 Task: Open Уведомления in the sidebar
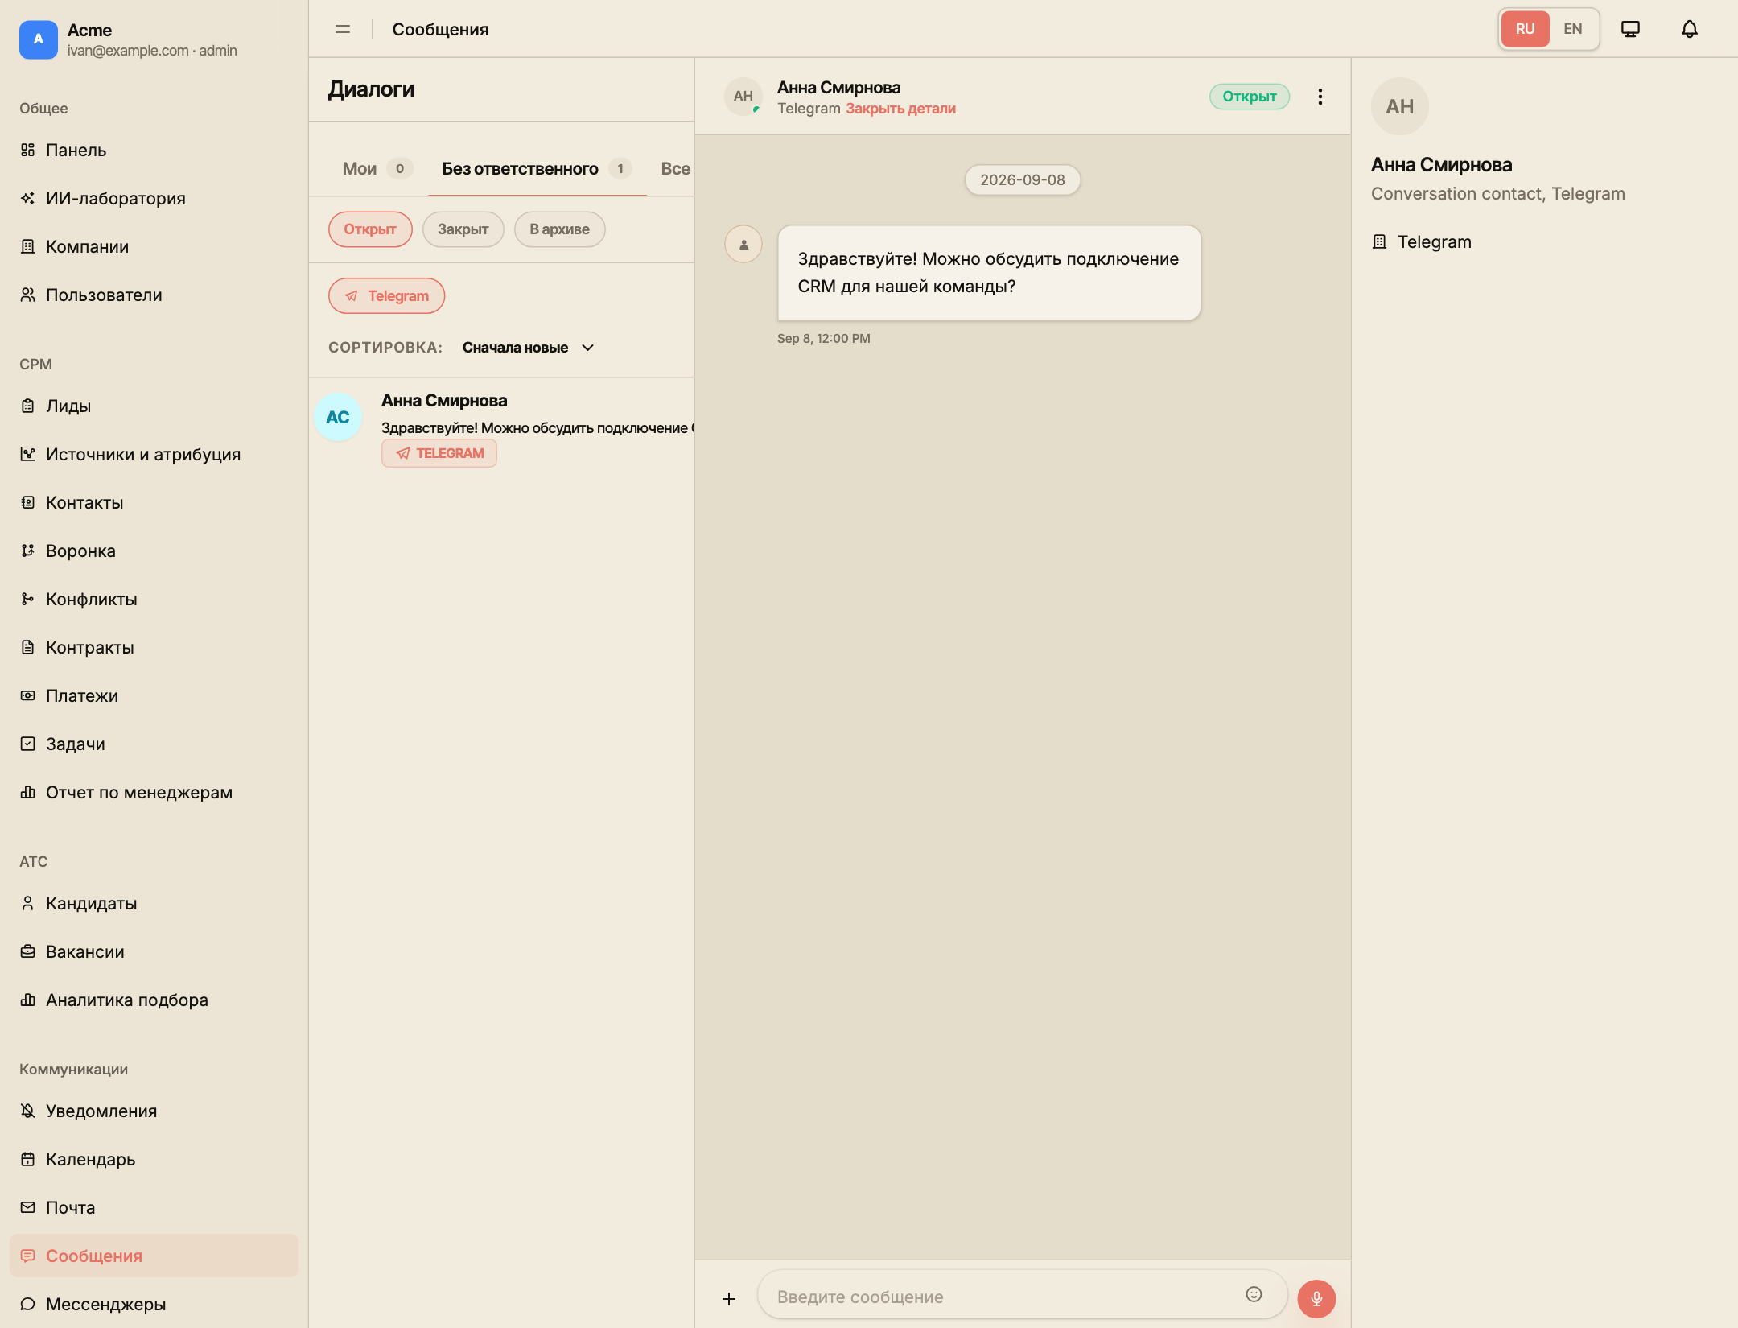(154, 1111)
